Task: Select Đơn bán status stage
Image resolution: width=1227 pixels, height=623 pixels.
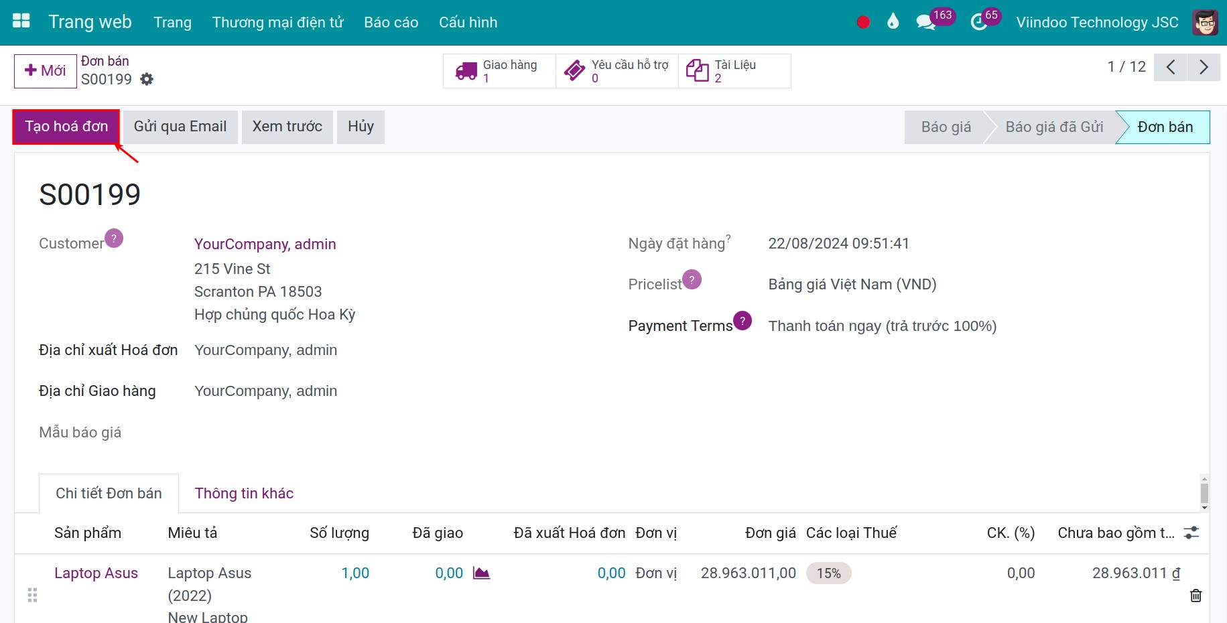Action: tap(1165, 127)
